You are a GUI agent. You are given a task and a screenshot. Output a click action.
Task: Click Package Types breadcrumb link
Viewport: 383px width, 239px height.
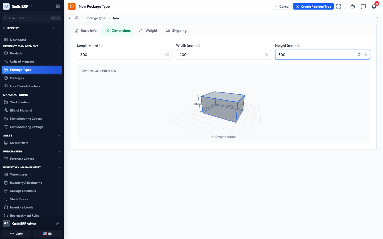(x=96, y=18)
